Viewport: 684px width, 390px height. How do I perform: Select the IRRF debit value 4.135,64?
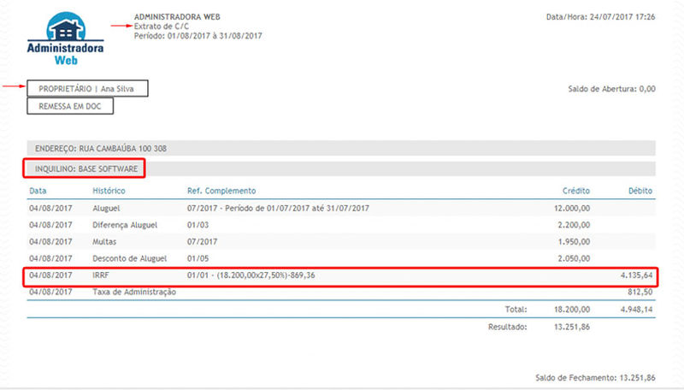pos(635,276)
